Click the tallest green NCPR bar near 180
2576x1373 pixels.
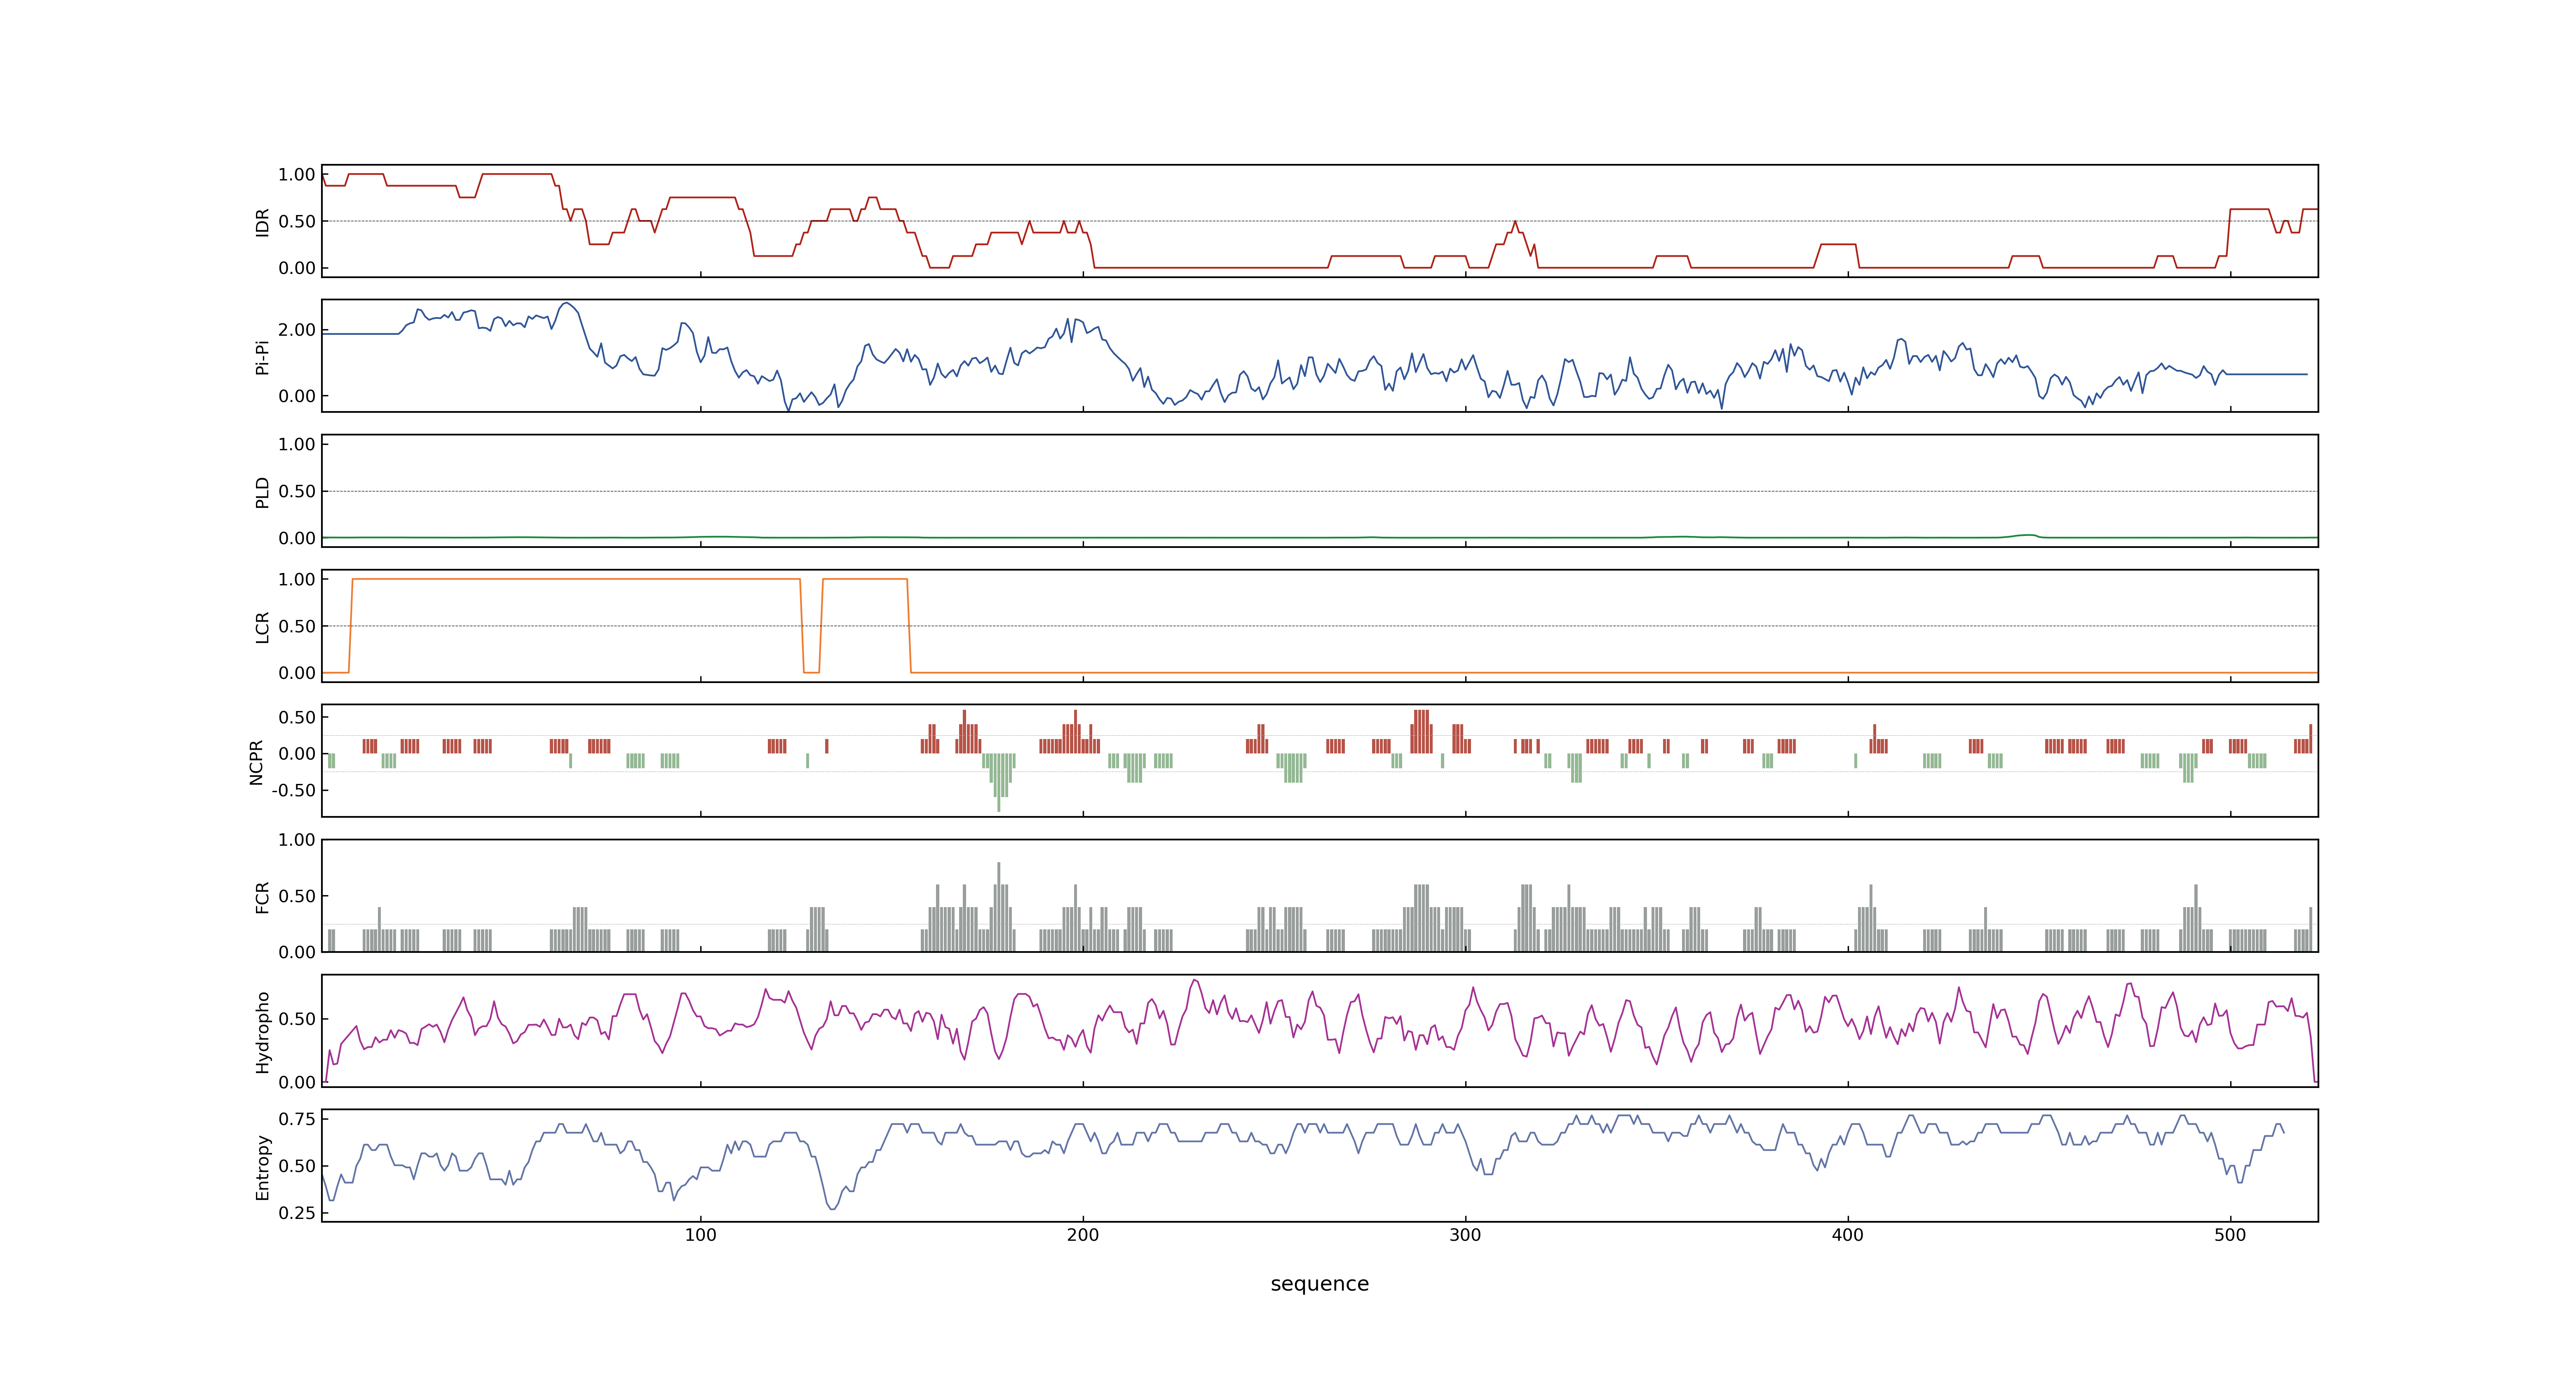click(x=999, y=782)
